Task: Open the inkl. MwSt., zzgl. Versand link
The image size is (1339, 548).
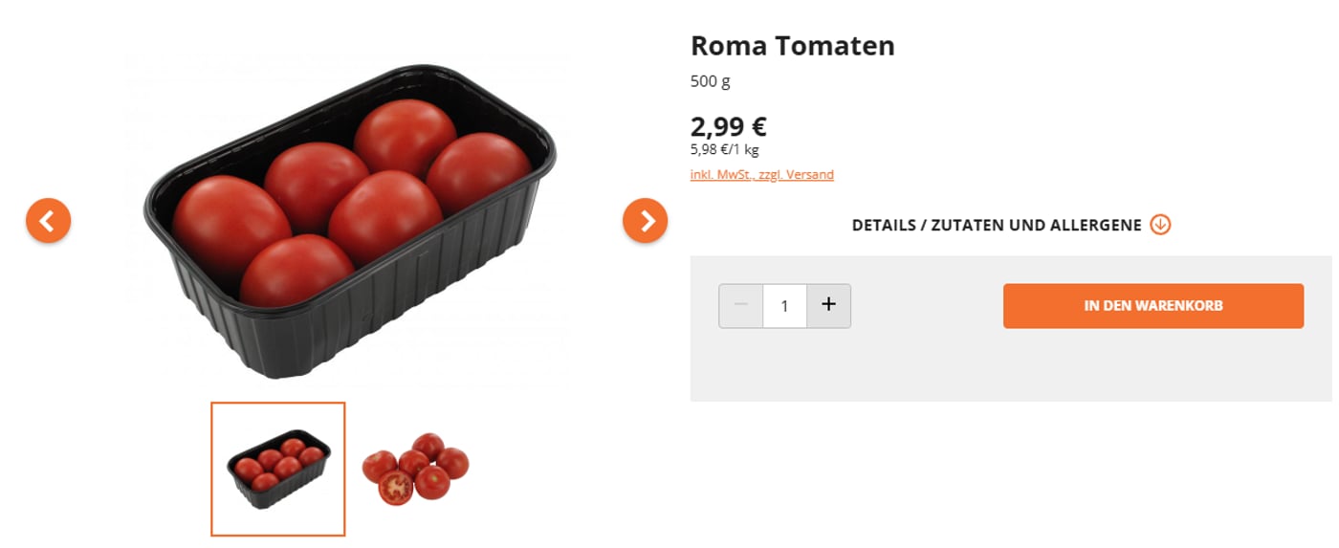Action: [761, 175]
